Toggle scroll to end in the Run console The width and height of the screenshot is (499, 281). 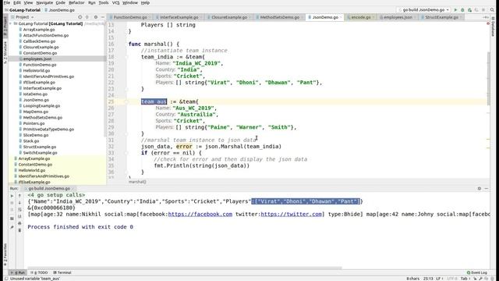click(x=19, y=216)
